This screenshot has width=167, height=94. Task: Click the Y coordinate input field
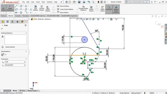[14, 65]
